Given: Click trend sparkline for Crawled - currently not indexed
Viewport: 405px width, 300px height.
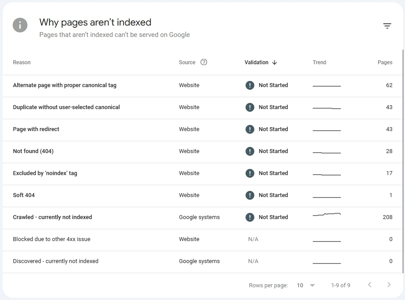Looking at the screenshot, I should coord(327,214).
